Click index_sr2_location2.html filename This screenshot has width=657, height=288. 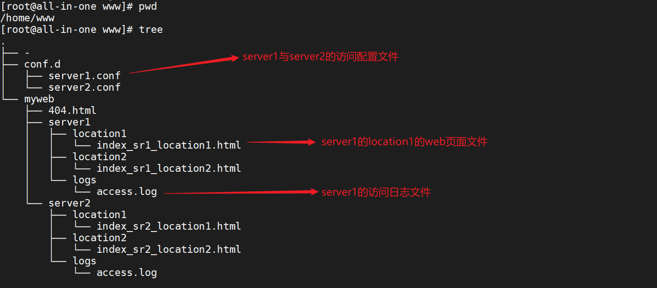[168, 249]
